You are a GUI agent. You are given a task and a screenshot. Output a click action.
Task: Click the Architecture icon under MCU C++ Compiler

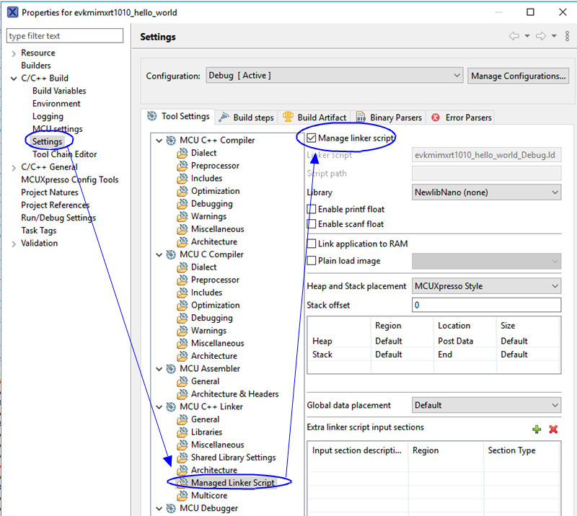point(182,242)
